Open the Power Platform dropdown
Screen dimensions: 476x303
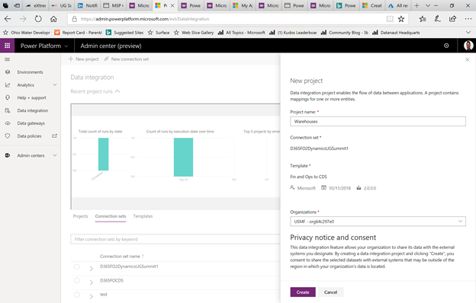[44, 46]
